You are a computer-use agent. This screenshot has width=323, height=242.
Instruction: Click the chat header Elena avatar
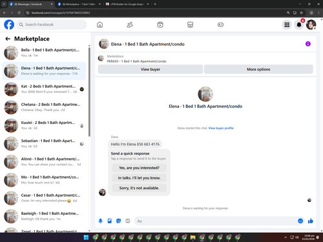[x=104, y=44]
